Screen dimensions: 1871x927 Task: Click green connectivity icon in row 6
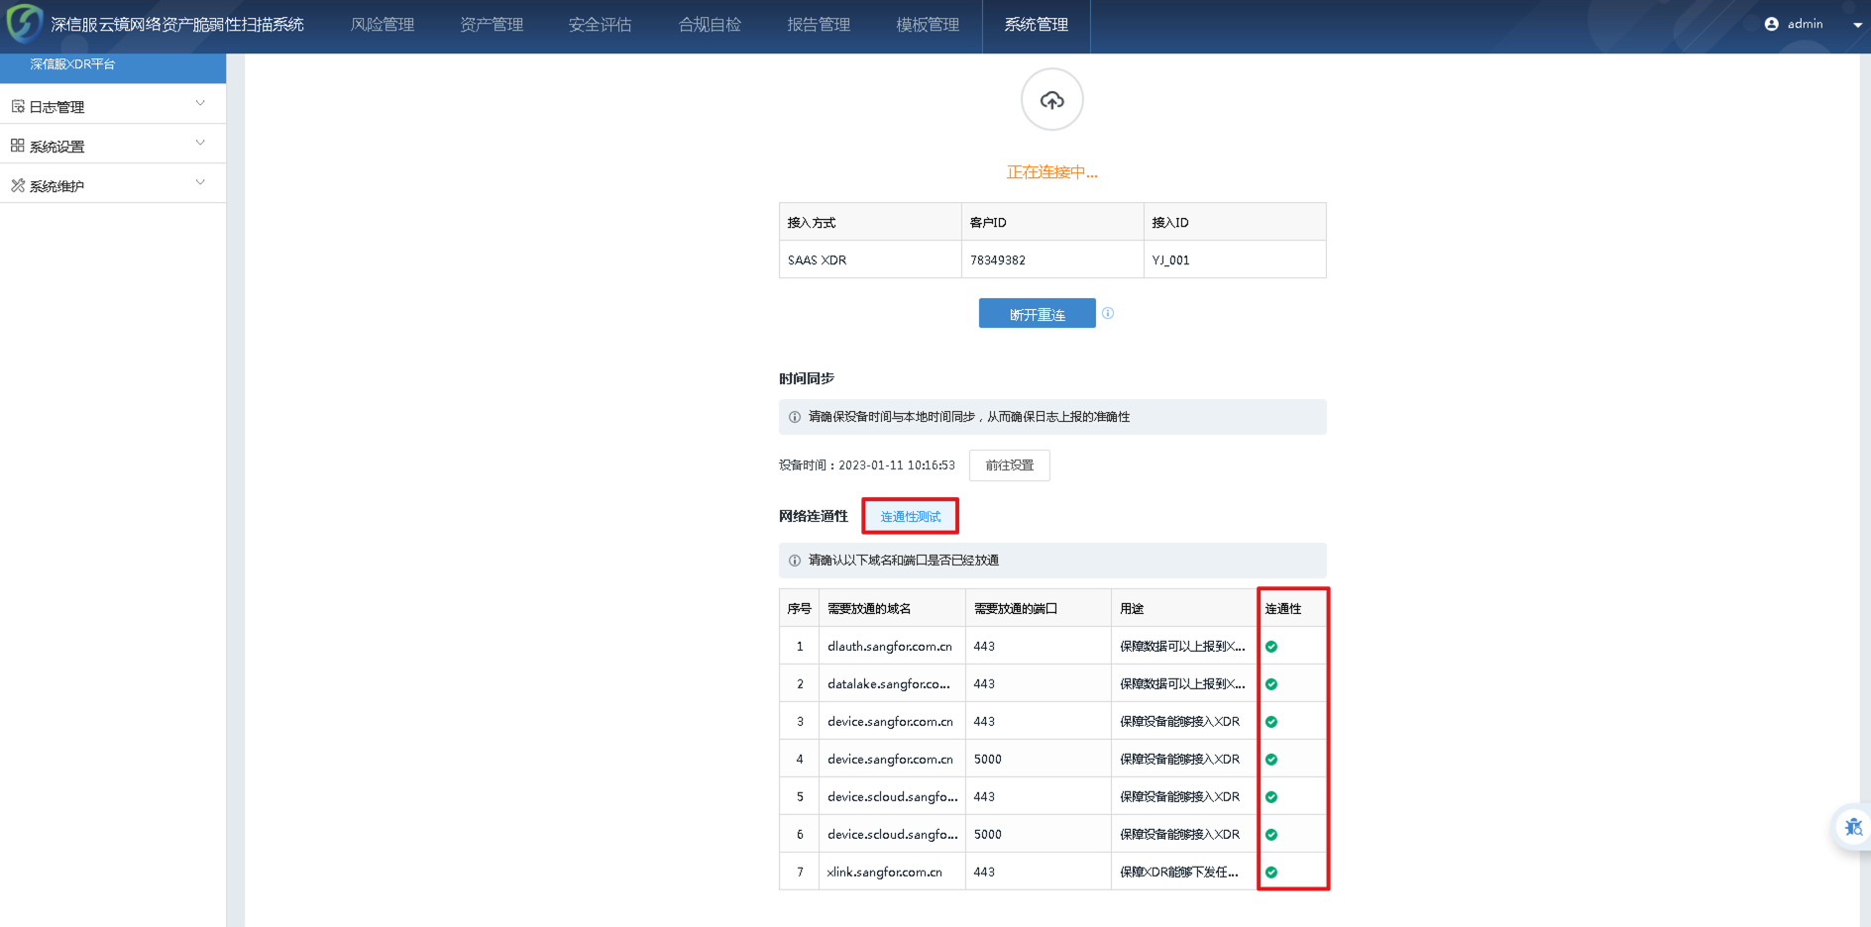click(1271, 835)
